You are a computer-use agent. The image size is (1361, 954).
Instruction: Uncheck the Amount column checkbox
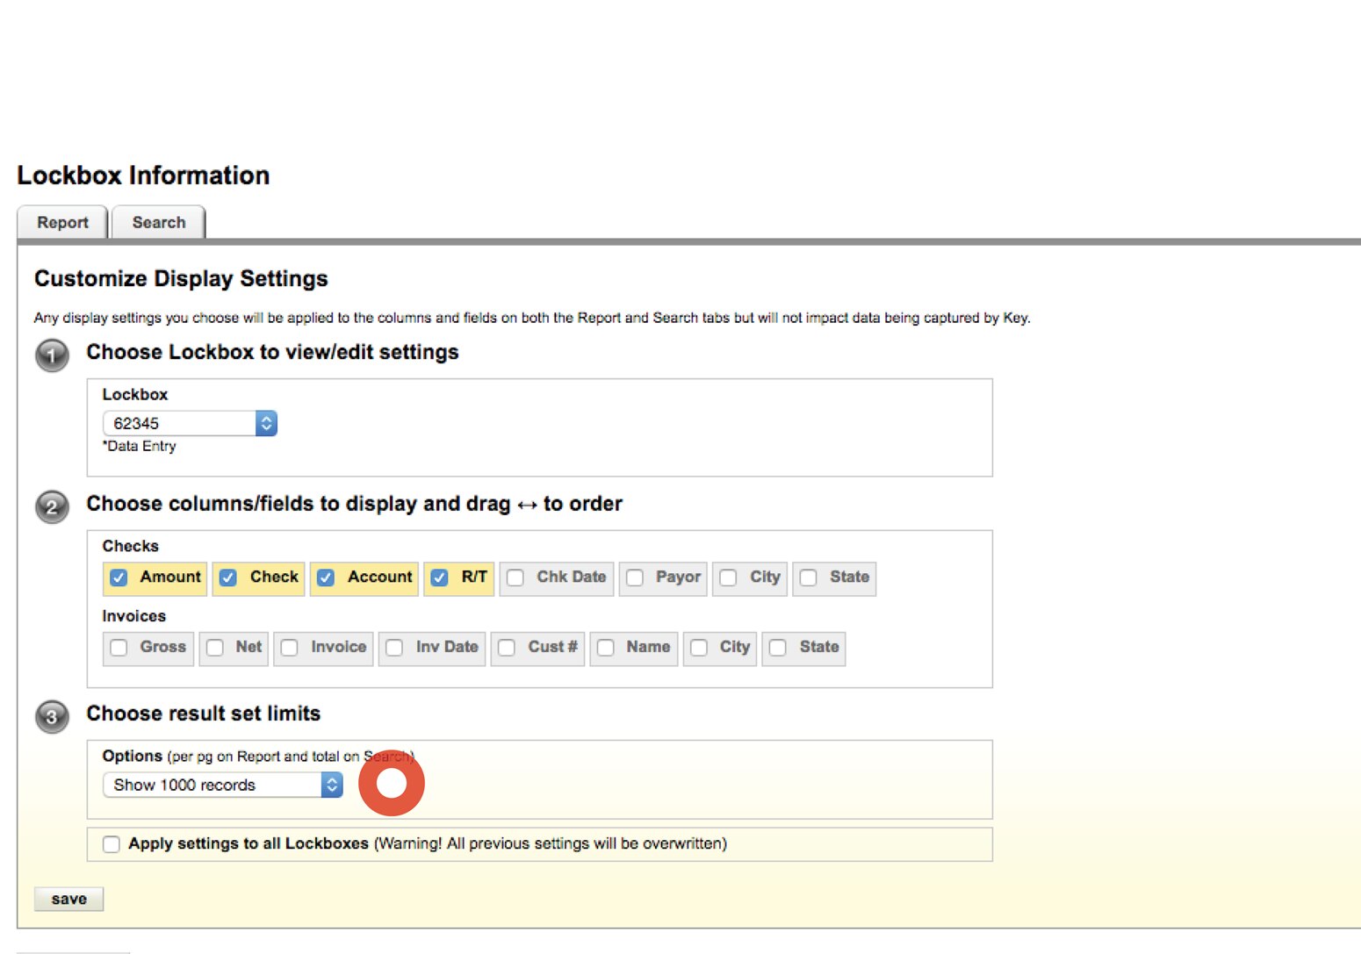coord(119,577)
